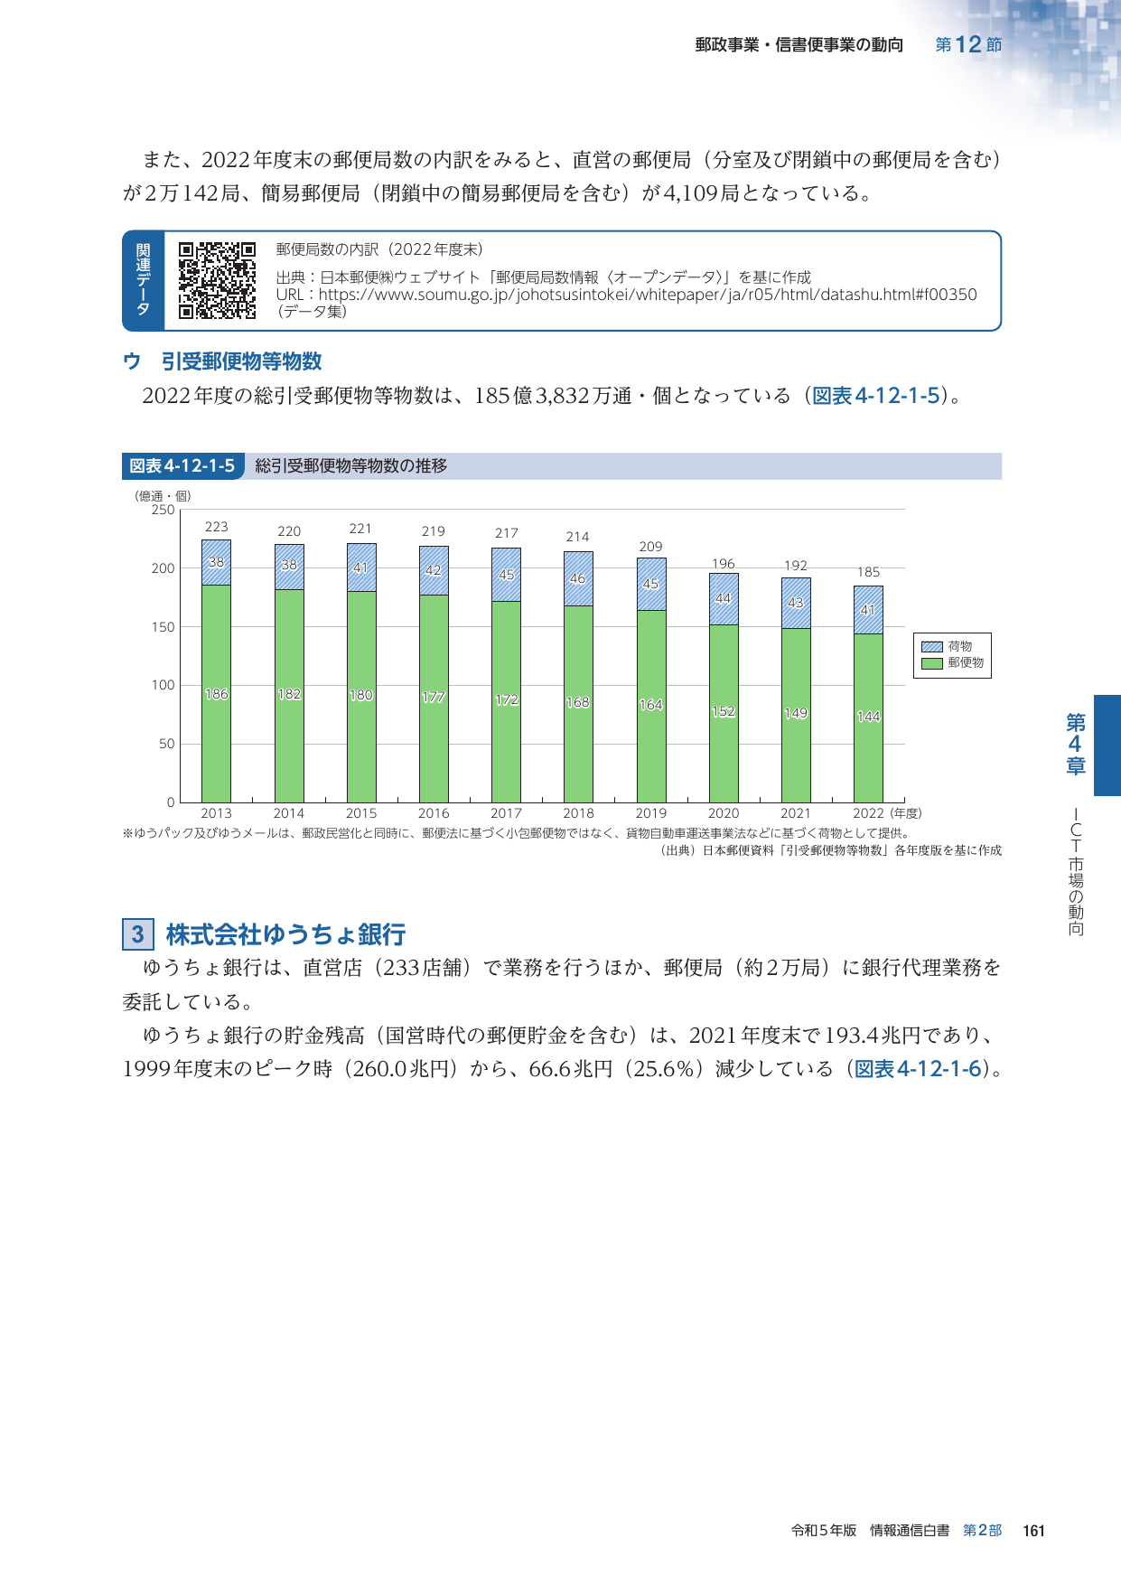The height and width of the screenshot is (1585, 1121).
Task: Click the ※ゆうパック及びゆうメール footnote
Action: tap(517, 833)
